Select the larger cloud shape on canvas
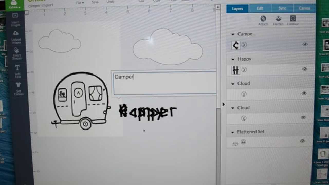The width and height of the screenshot is (329, 185). (x=168, y=47)
